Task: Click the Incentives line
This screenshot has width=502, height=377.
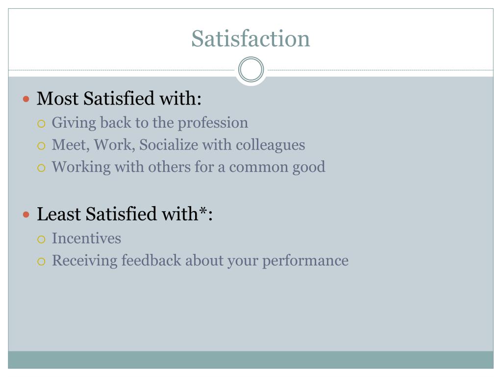Action: (x=86, y=239)
